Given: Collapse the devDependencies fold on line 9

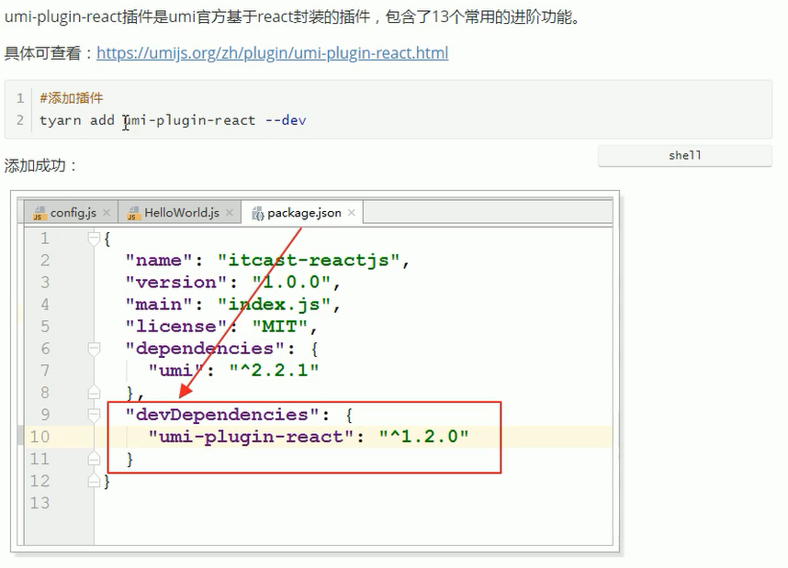Looking at the screenshot, I should click(94, 415).
